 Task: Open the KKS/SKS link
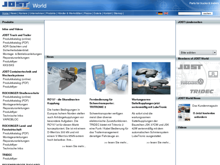tap(8, 65)
